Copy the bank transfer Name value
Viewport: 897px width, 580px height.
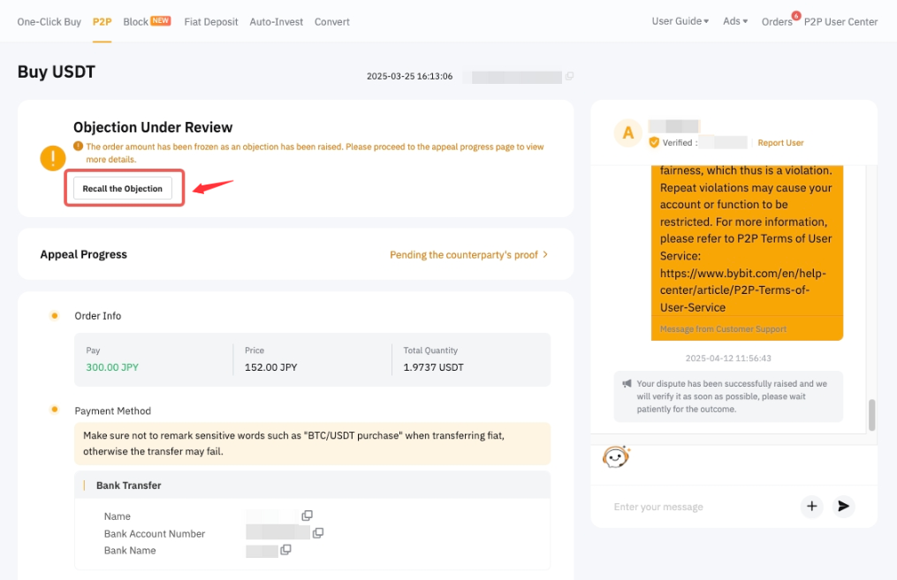308,516
